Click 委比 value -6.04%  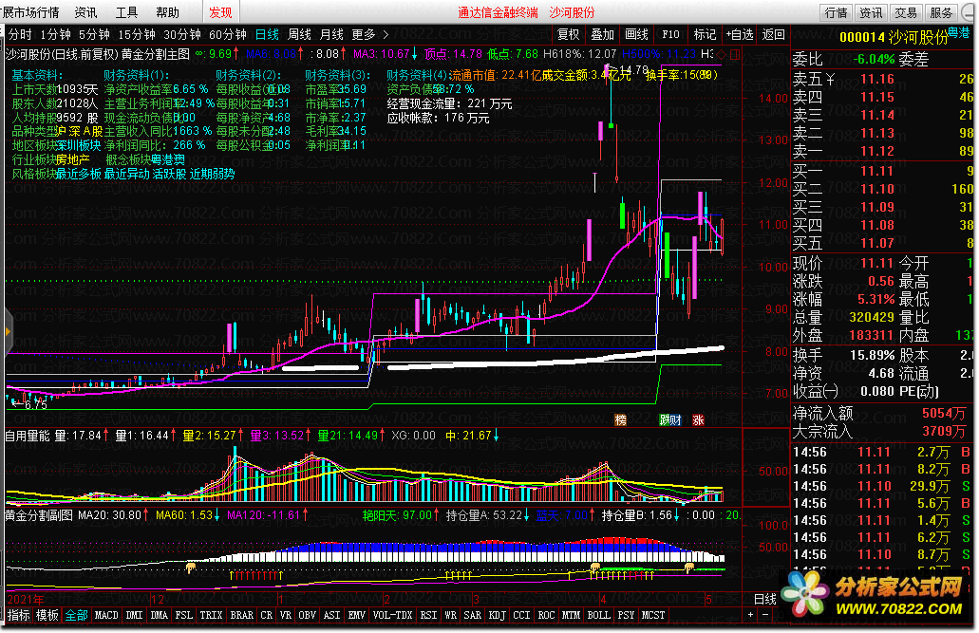[x=875, y=59]
